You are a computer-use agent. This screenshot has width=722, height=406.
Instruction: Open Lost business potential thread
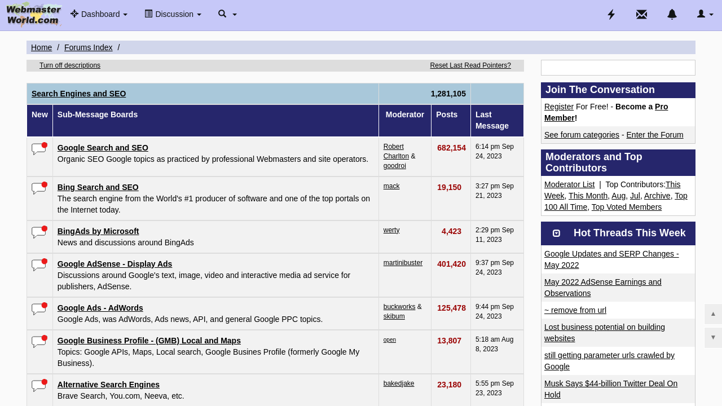pyautogui.click(x=605, y=333)
